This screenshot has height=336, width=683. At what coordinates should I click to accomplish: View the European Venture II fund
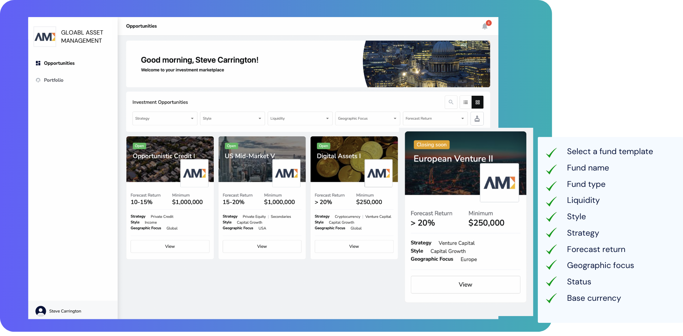coord(465,285)
